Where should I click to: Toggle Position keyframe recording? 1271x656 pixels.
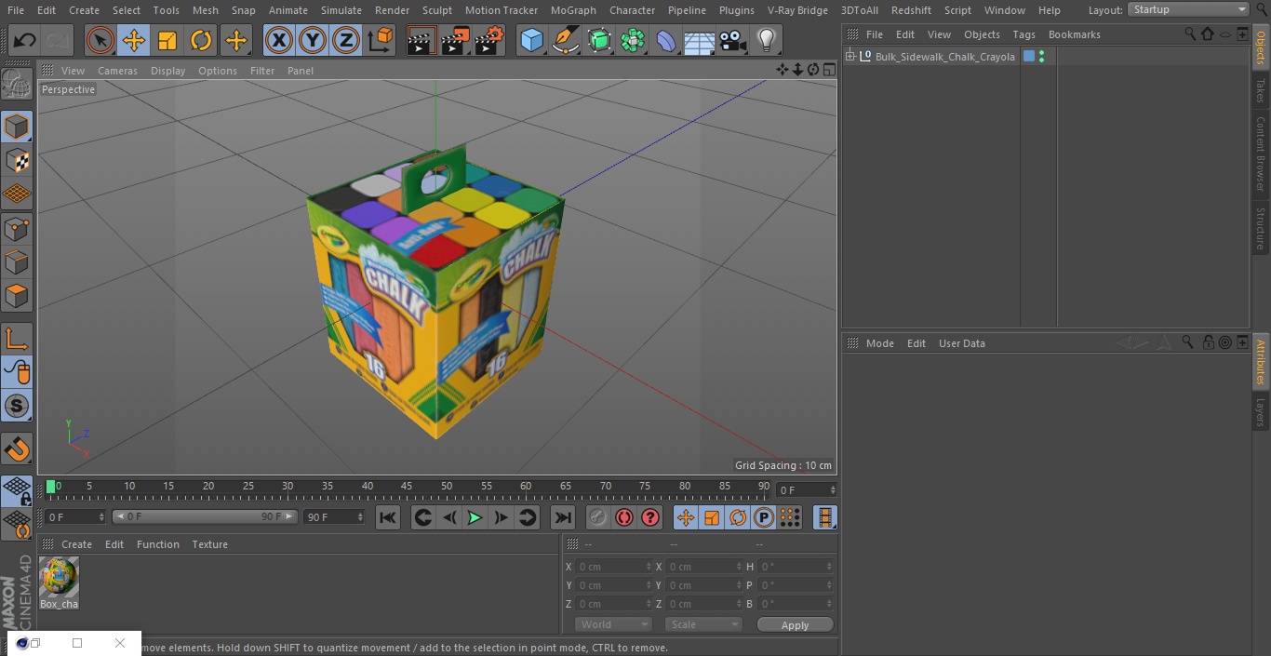tap(686, 517)
